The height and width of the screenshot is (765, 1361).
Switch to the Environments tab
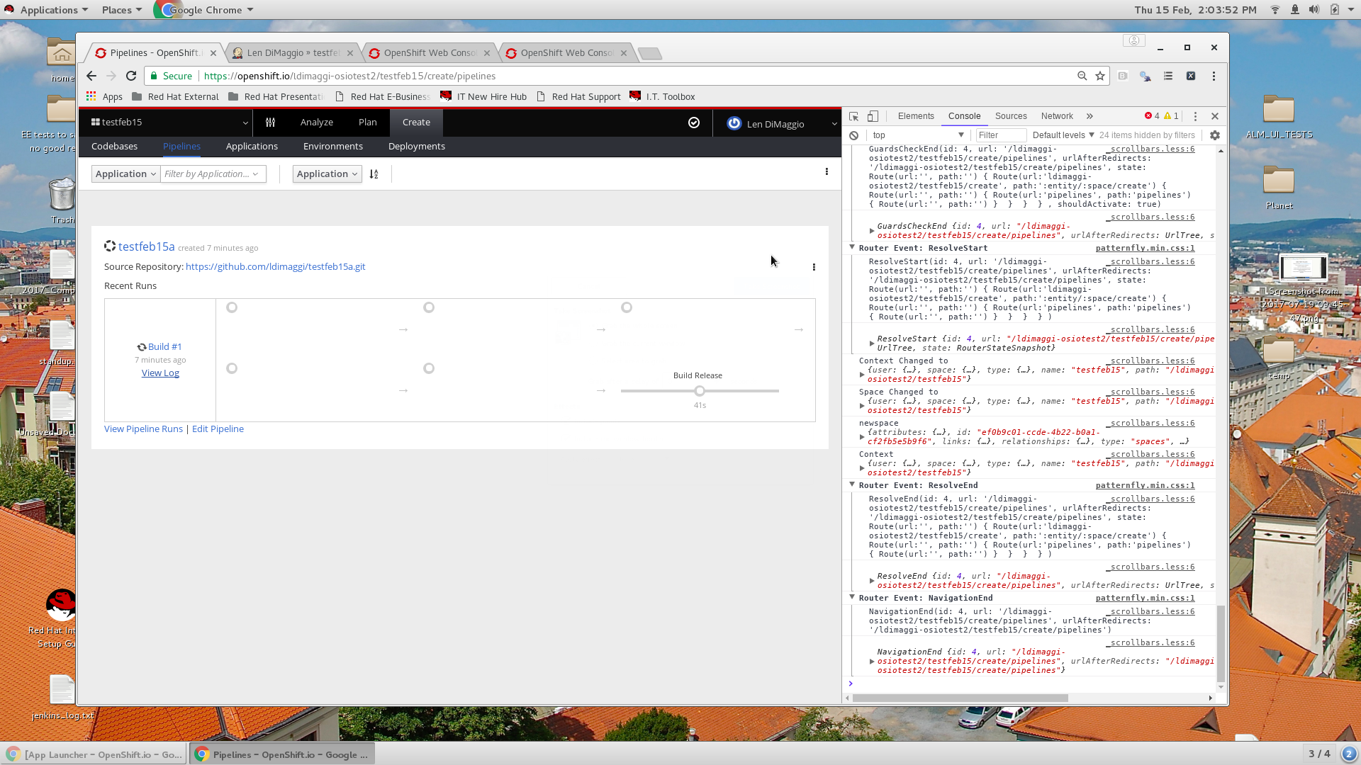(x=333, y=147)
